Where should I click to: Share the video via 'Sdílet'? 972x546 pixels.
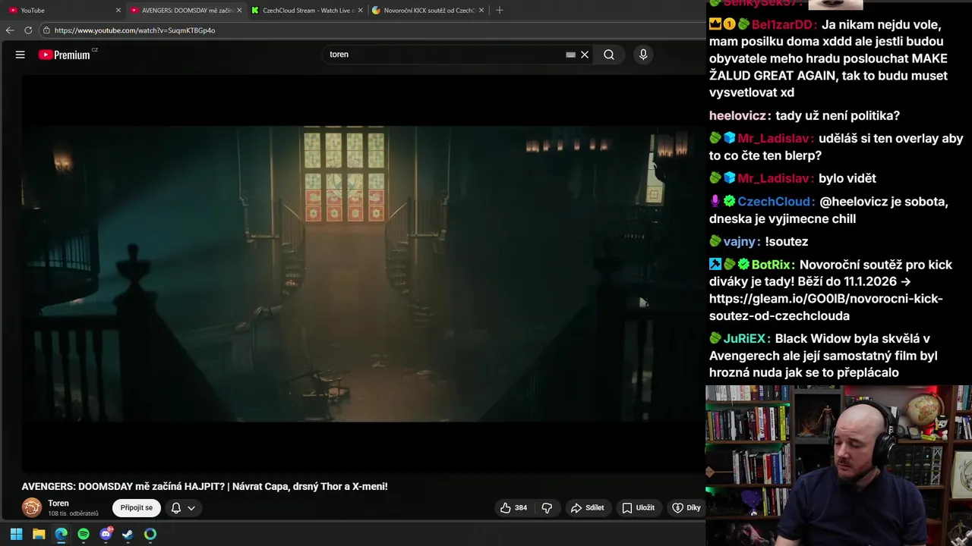click(x=587, y=508)
